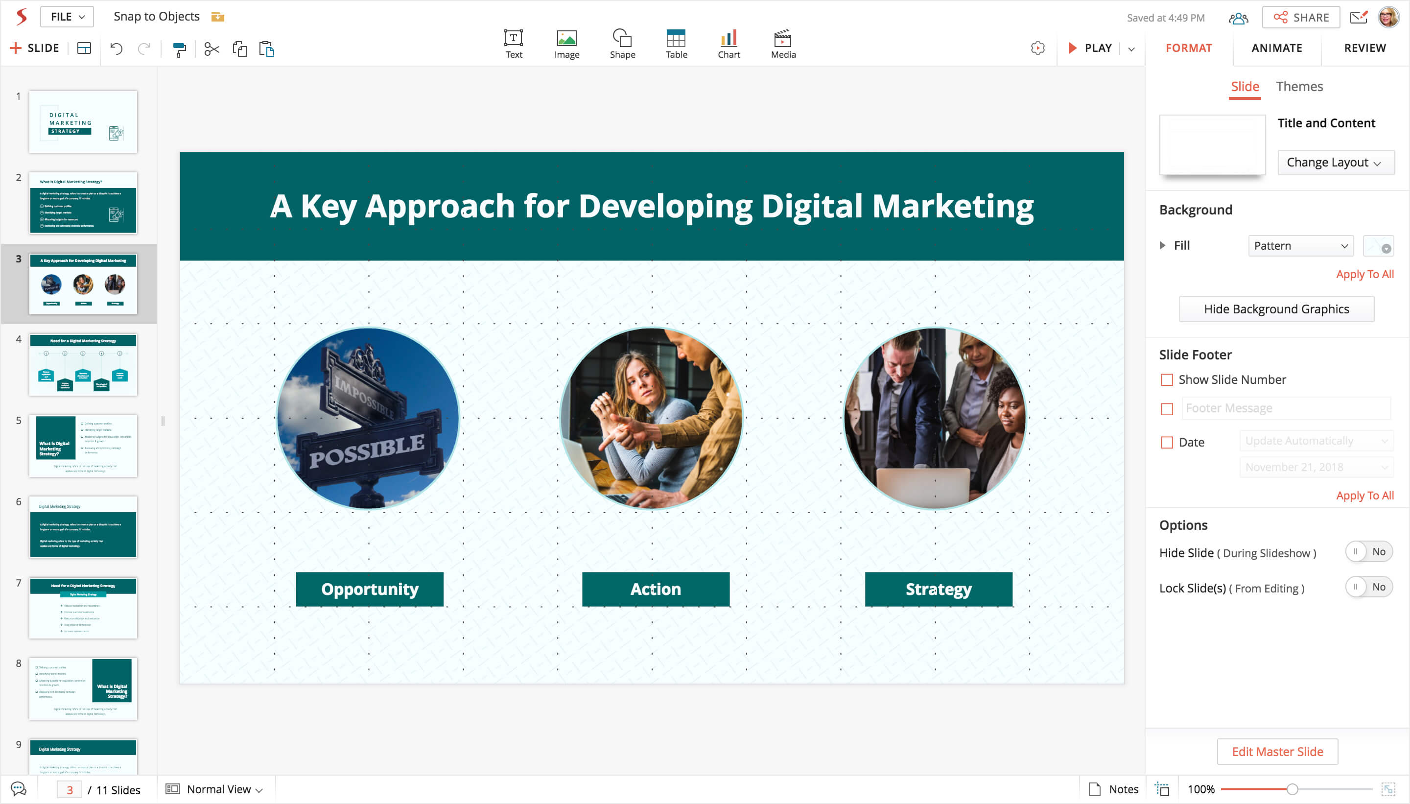Select slide 4 thumbnail
This screenshot has width=1410, height=804.
pyautogui.click(x=83, y=364)
